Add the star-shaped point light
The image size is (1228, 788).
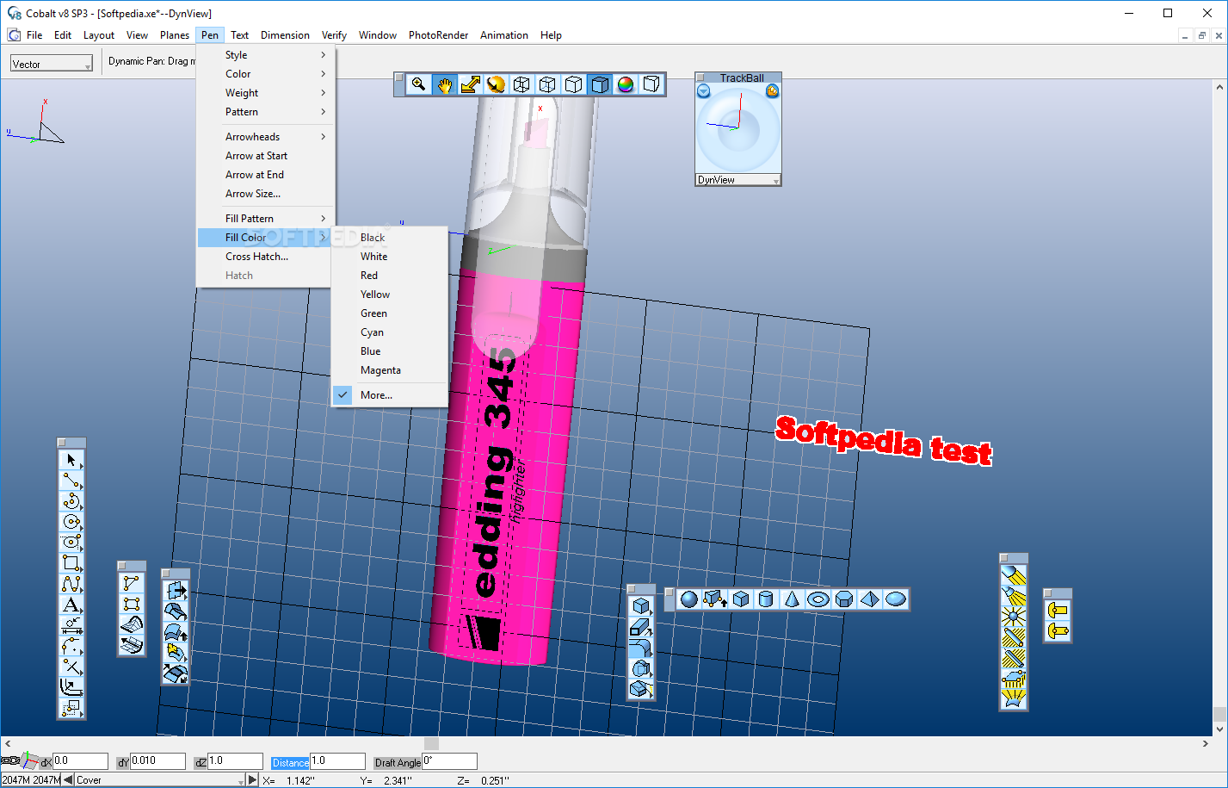pyautogui.click(x=1014, y=617)
